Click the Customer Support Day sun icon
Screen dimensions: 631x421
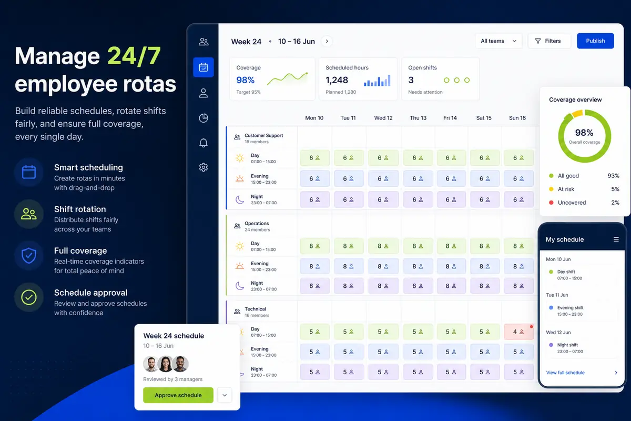(x=240, y=158)
